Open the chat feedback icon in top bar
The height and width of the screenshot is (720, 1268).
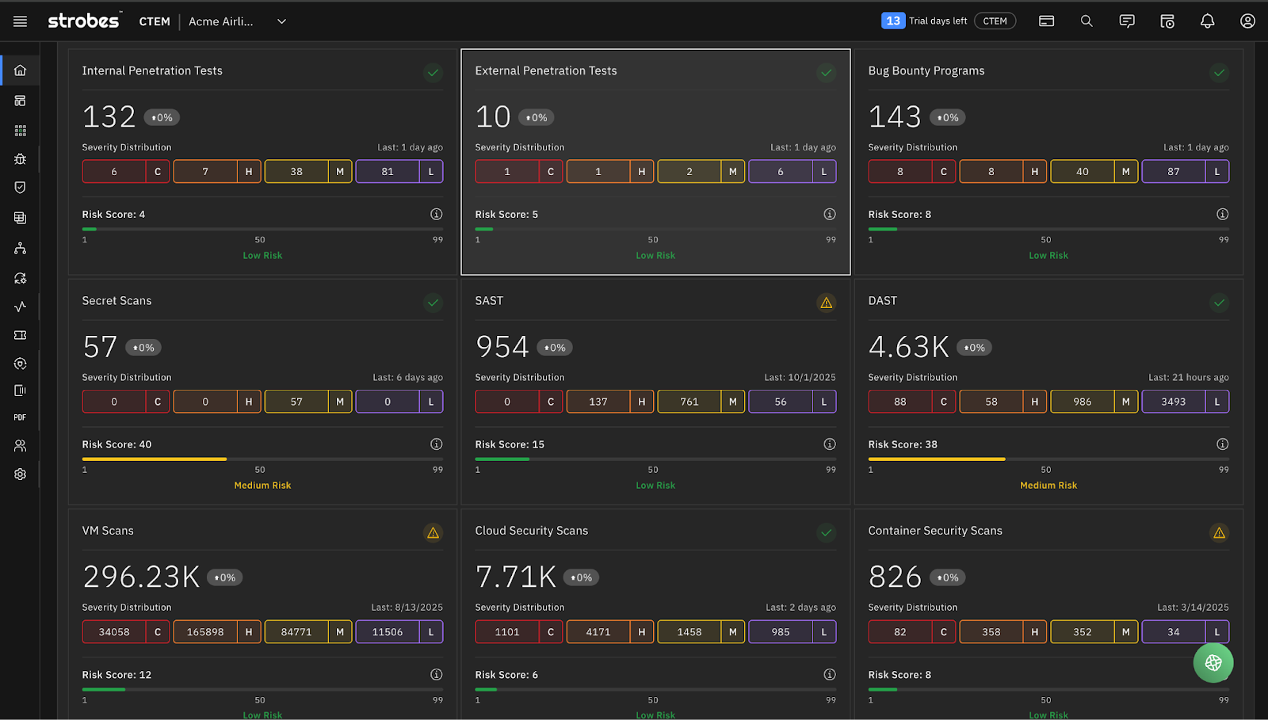(x=1126, y=21)
